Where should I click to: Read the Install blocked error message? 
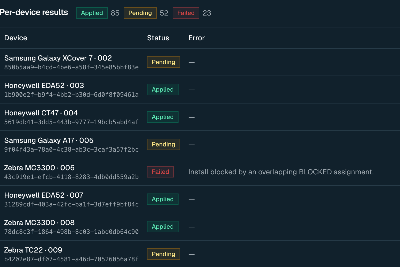pos(281,172)
